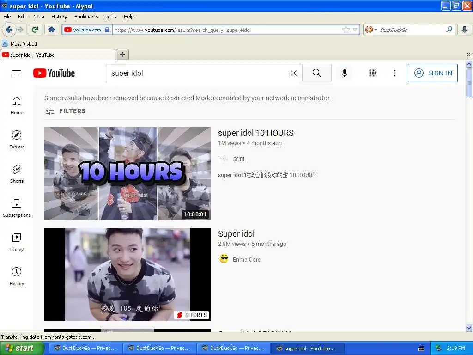Click the magnifier in the DuckDuckGo search box
Screen dimensions: 473x355
point(449,29)
